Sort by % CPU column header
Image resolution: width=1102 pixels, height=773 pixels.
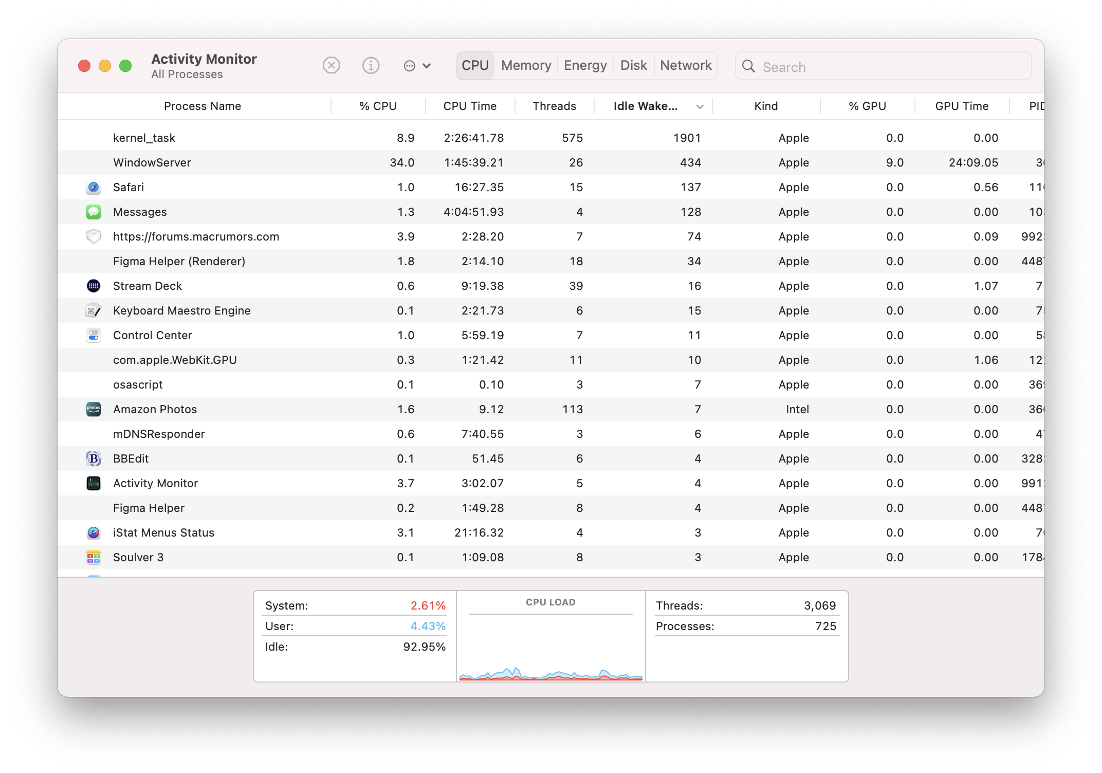[378, 106]
